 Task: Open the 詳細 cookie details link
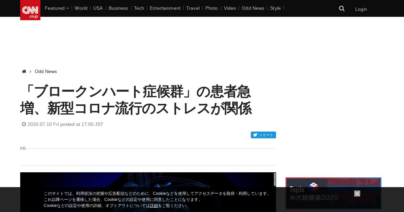(x=154, y=206)
